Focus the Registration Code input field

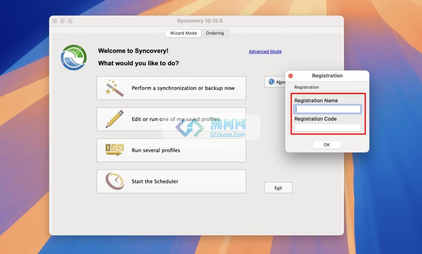pos(327,128)
